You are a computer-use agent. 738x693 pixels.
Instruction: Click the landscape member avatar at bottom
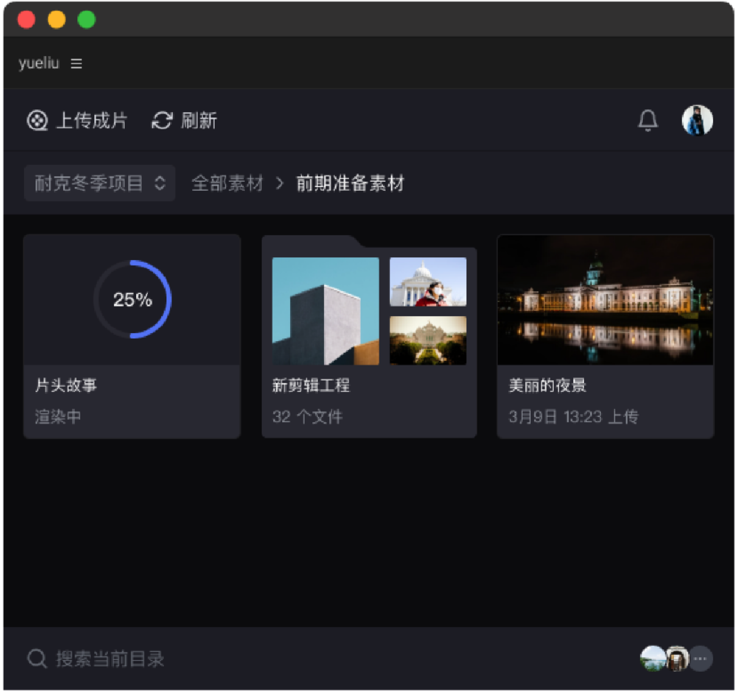click(x=652, y=658)
